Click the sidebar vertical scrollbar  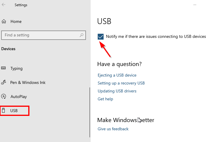click(x=89, y=111)
